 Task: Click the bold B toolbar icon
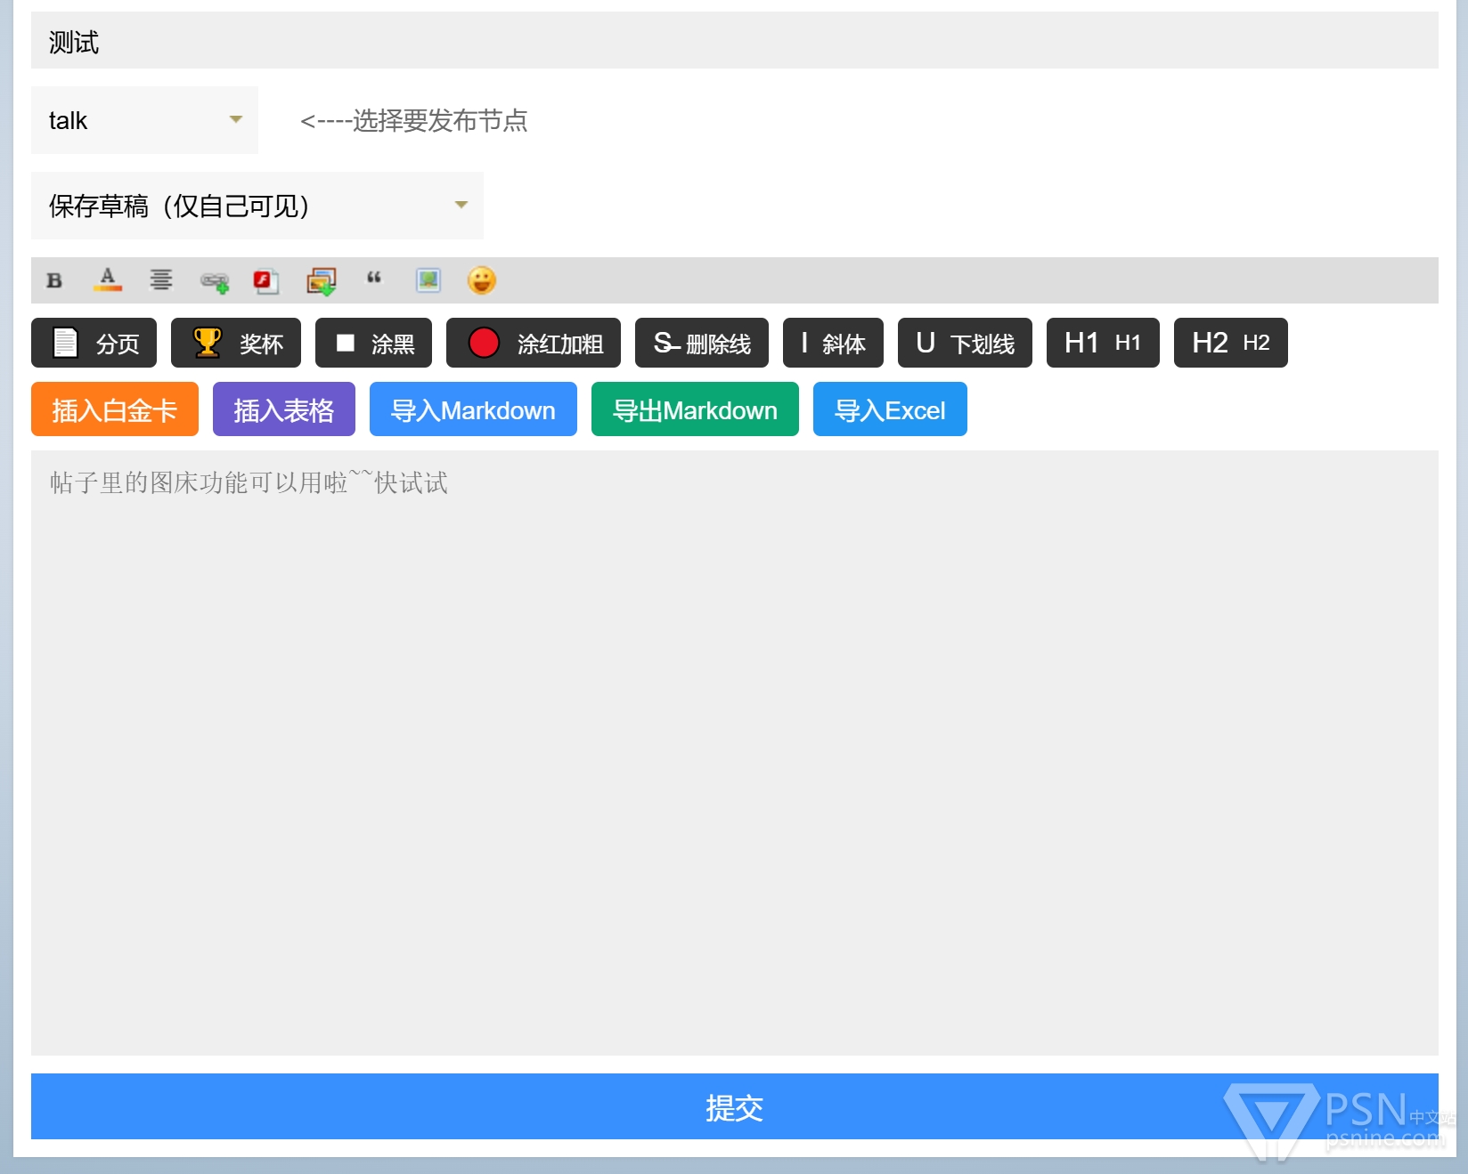pyautogui.click(x=54, y=280)
